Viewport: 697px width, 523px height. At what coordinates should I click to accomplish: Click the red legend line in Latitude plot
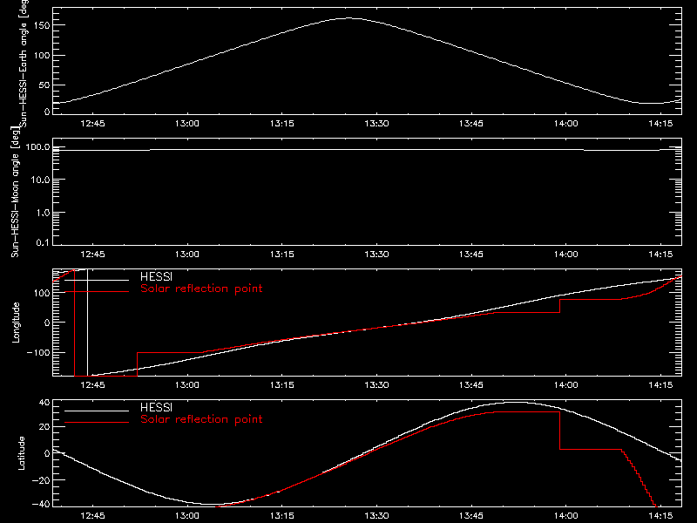[97, 423]
